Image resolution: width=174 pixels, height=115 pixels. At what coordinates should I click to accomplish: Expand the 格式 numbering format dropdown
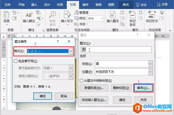71,51
